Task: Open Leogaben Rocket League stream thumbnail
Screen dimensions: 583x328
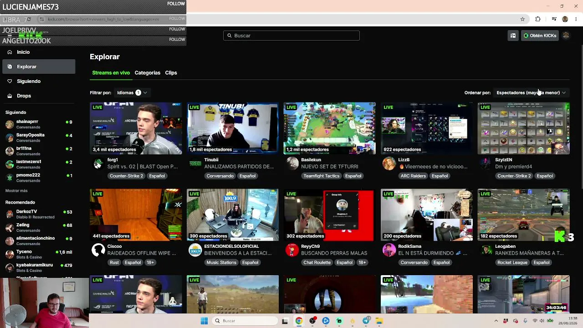Action: click(524, 215)
